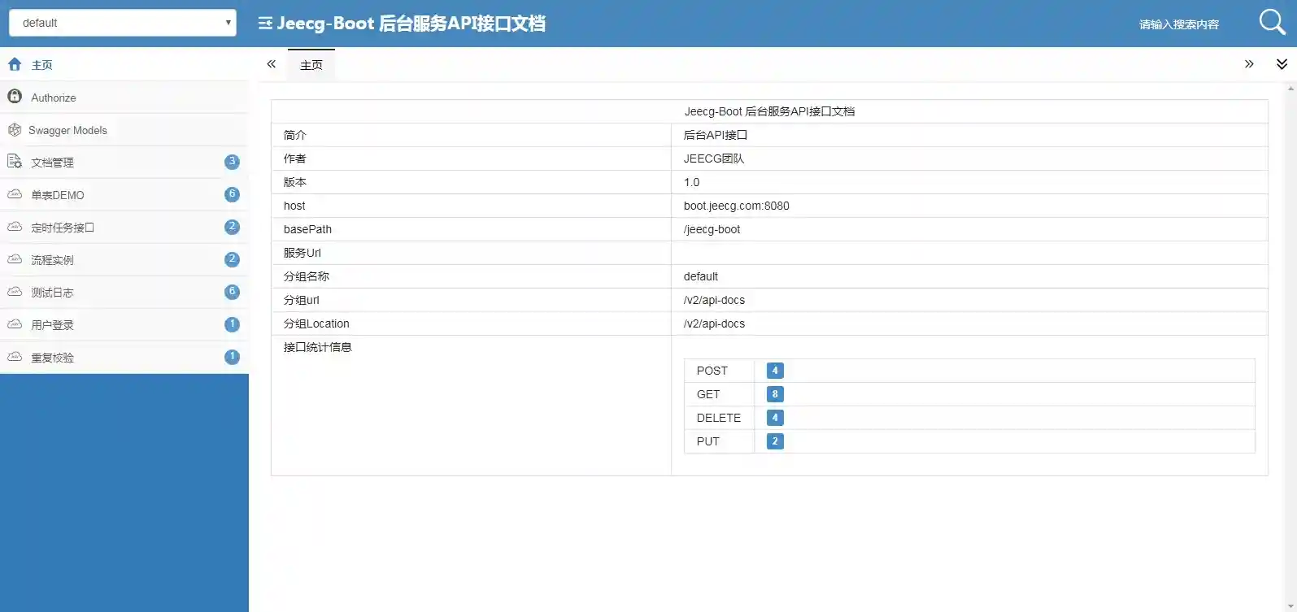
Task: Click the cloud icon beside 测试日志
Action: click(x=15, y=292)
